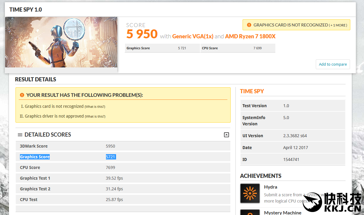Open the Generic VGA(1x) link
364x215 pixels.
[193, 36]
